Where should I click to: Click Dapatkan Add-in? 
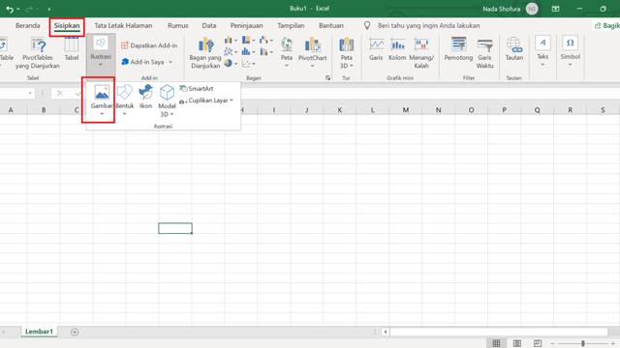click(149, 45)
